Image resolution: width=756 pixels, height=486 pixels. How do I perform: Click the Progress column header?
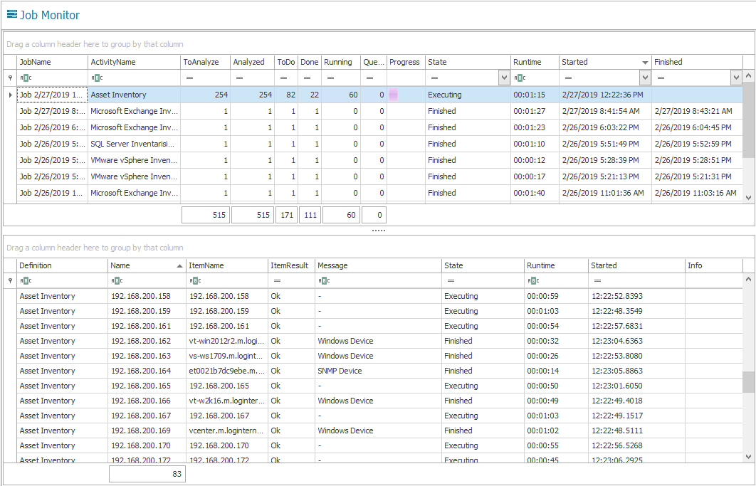(x=406, y=62)
